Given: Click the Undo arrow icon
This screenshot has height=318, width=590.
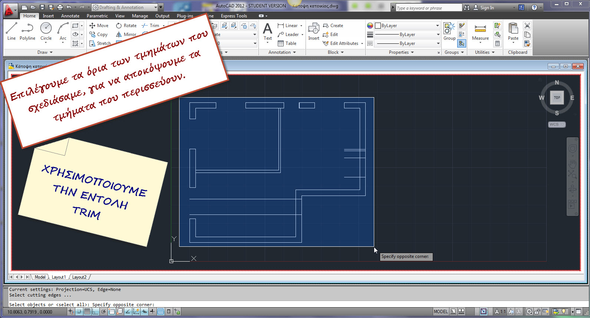Looking at the screenshot, I should pos(69,7).
